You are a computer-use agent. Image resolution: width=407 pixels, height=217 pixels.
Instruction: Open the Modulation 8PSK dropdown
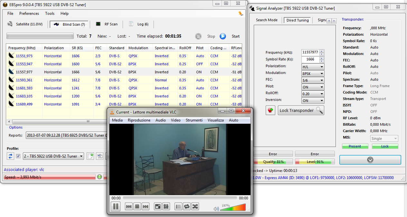point(313,73)
